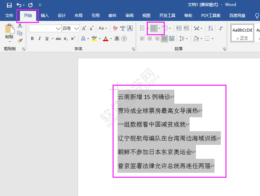Click the lightbulb Tell Me icon

coord(257,16)
